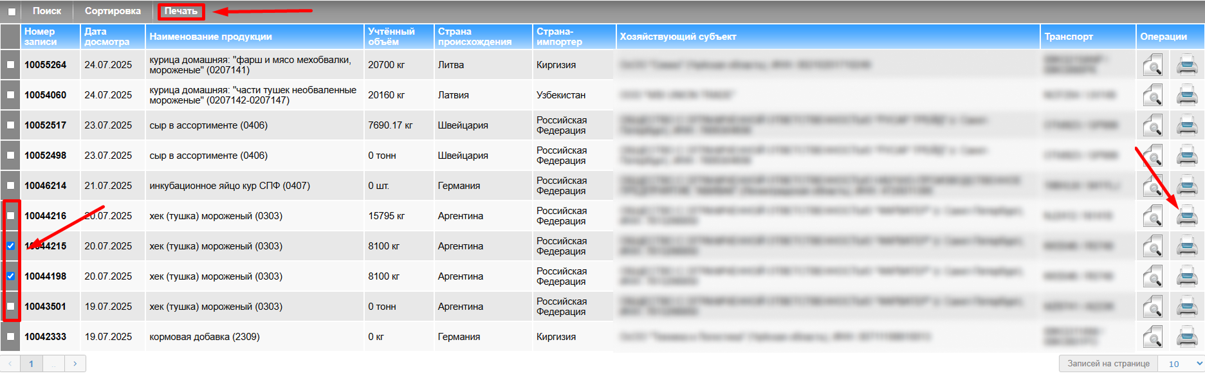Check the checkbox for record 10044216
The height and width of the screenshot is (376, 1205).
pos(11,216)
